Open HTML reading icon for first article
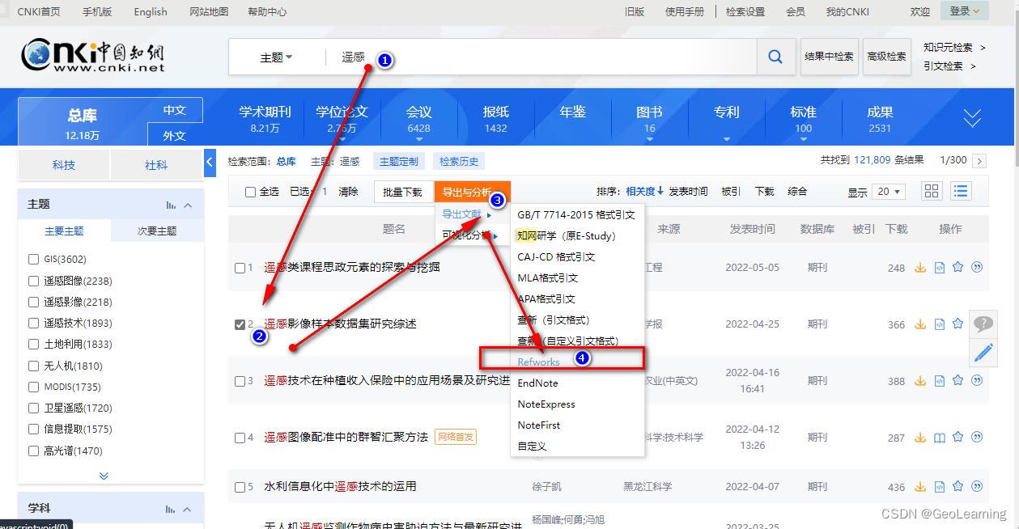 click(940, 268)
